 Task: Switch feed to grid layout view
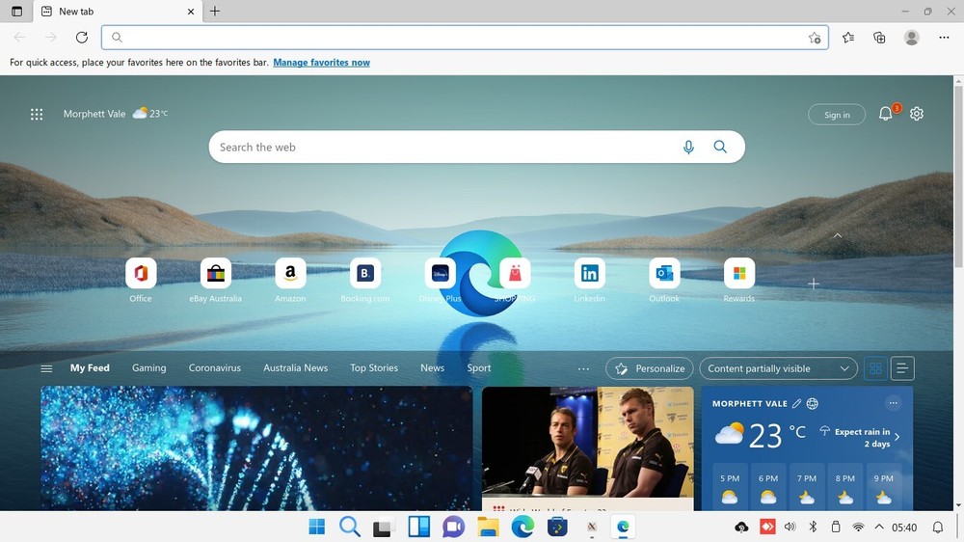tap(875, 368)
